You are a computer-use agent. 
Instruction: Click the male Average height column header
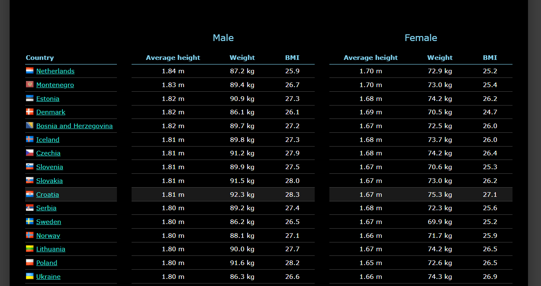(173, 58)
